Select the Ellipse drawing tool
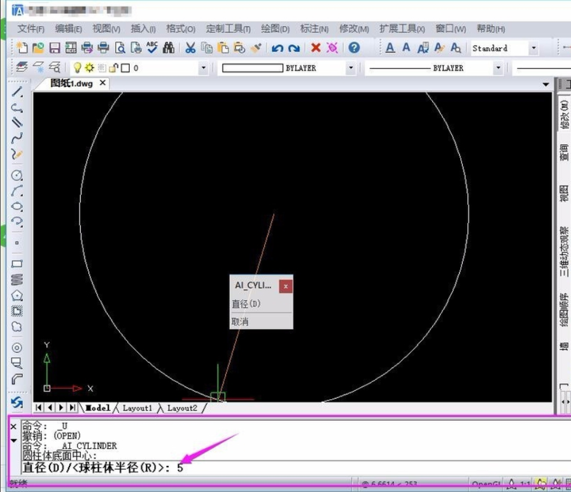 coord(17,206)
